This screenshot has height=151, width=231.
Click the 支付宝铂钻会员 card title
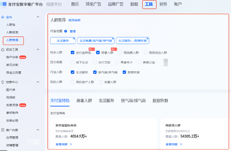point(66,125)
